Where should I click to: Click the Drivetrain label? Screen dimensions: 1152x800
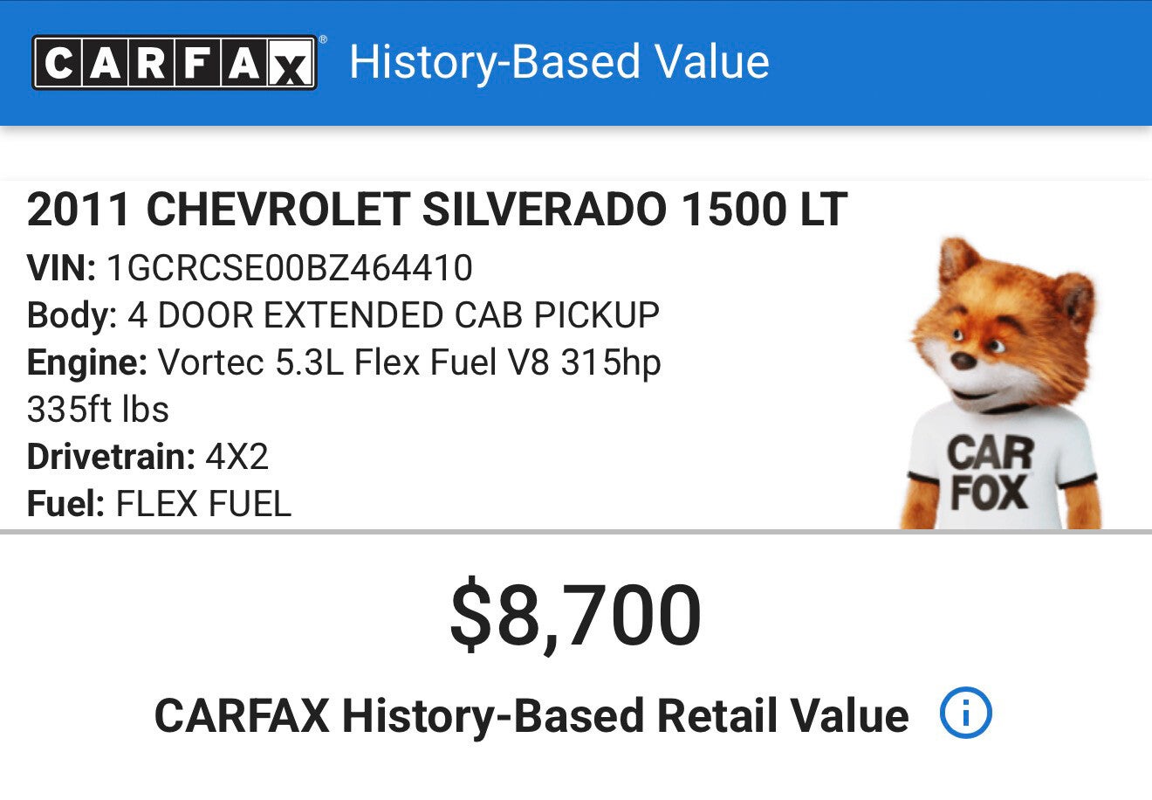point(111,457)
